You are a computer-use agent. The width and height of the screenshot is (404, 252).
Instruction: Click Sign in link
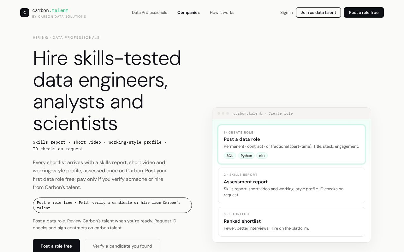tap(287, 13)
